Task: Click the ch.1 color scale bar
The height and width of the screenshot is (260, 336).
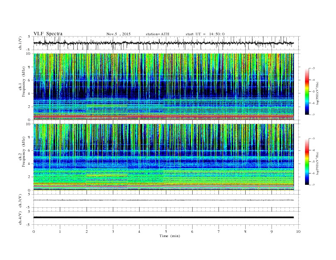Action: [307, 91]
